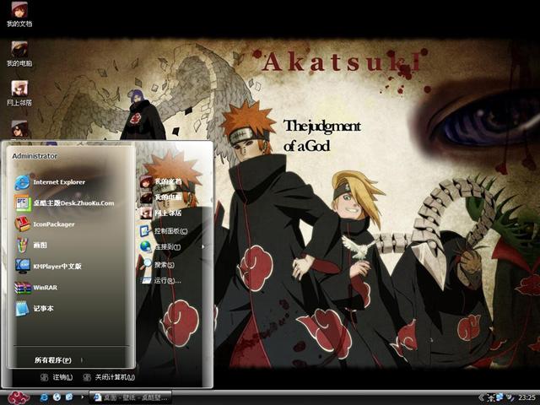Click the blue messenger tray icon
Viewport: 540px width, 405px height.
(x=499, y=397)
